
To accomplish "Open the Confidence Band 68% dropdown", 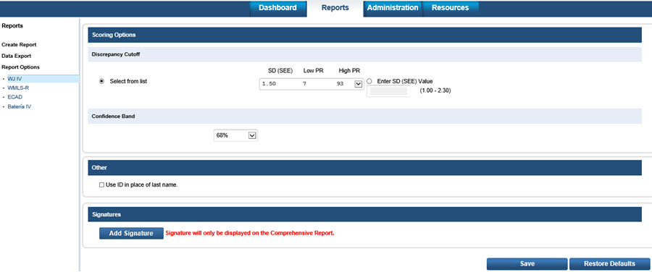I will [235, 135].
